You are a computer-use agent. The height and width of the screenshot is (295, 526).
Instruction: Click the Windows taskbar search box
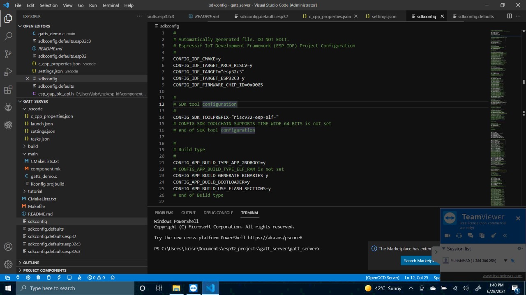click(x=75, y=288)
